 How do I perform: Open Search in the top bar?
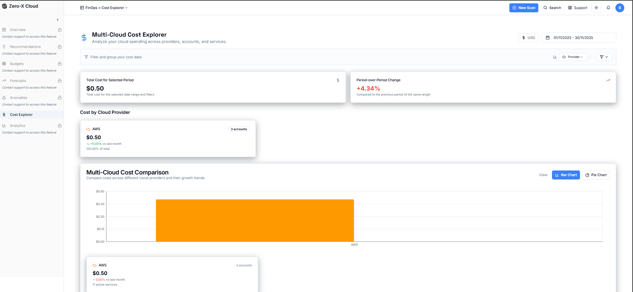click(552, 8)
